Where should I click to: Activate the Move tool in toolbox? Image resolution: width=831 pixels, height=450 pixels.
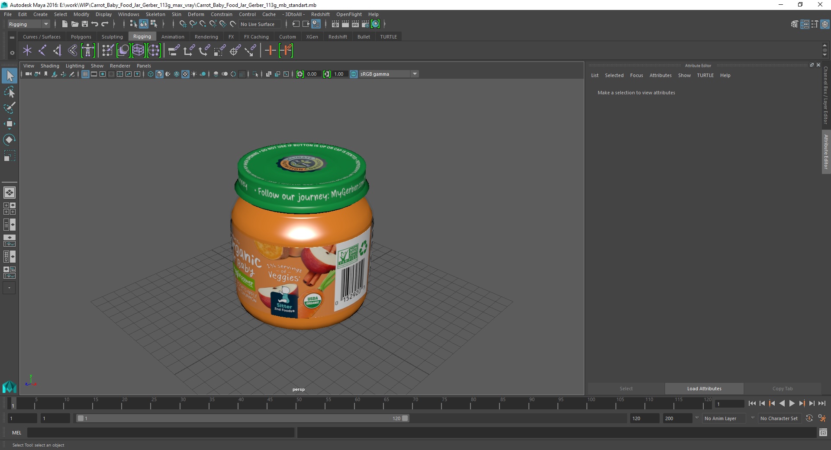pyautogui.click(x=10, y=124)
